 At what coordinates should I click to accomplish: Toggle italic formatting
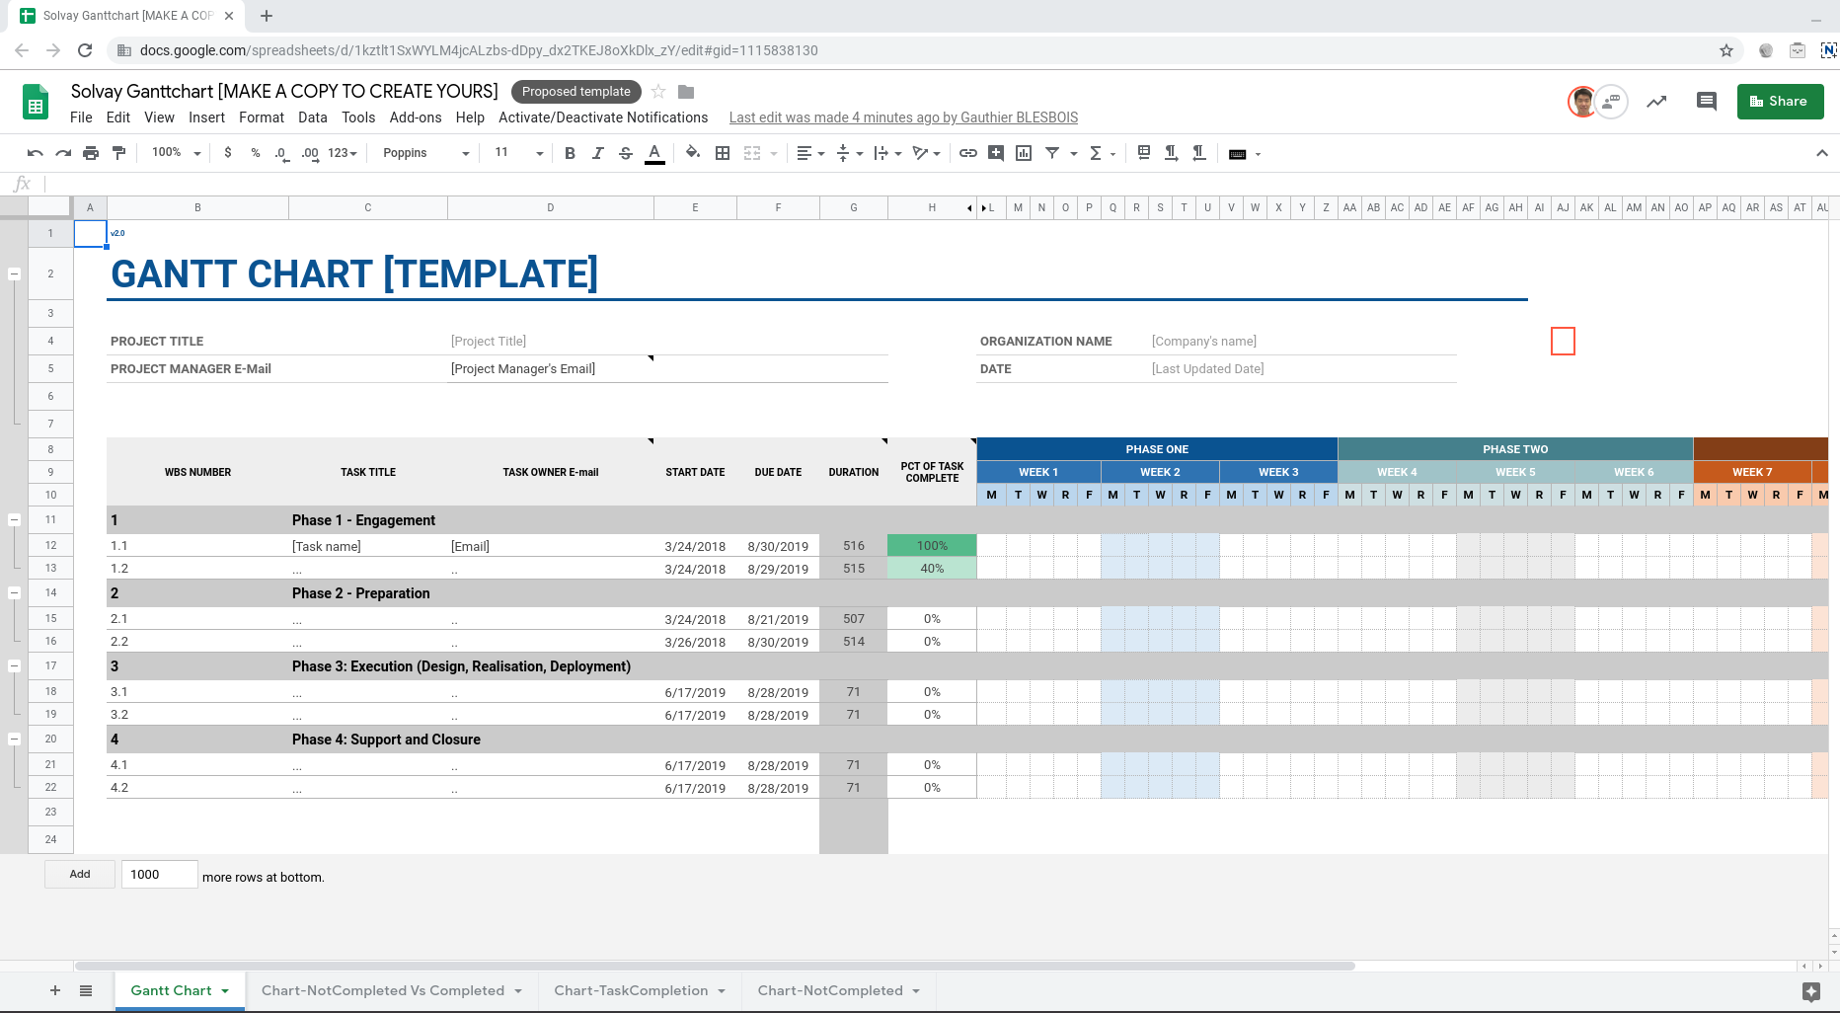pyautogui.click(x=597, y=153)
